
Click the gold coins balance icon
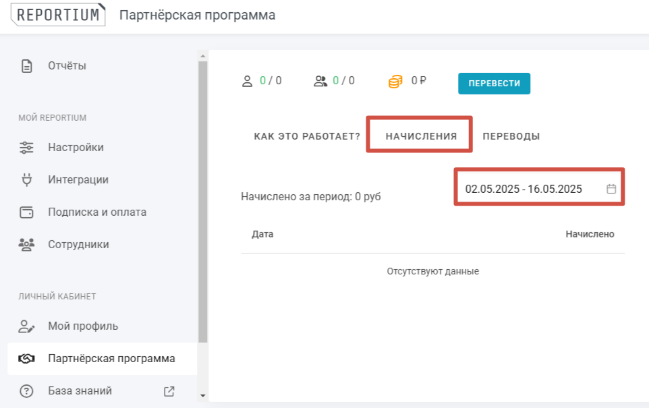[395, 82]
